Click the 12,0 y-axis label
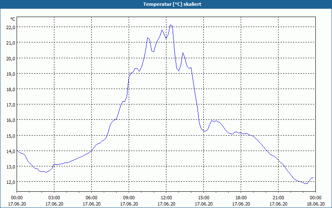This screenshot has width=332, height=208. point(11,182)
